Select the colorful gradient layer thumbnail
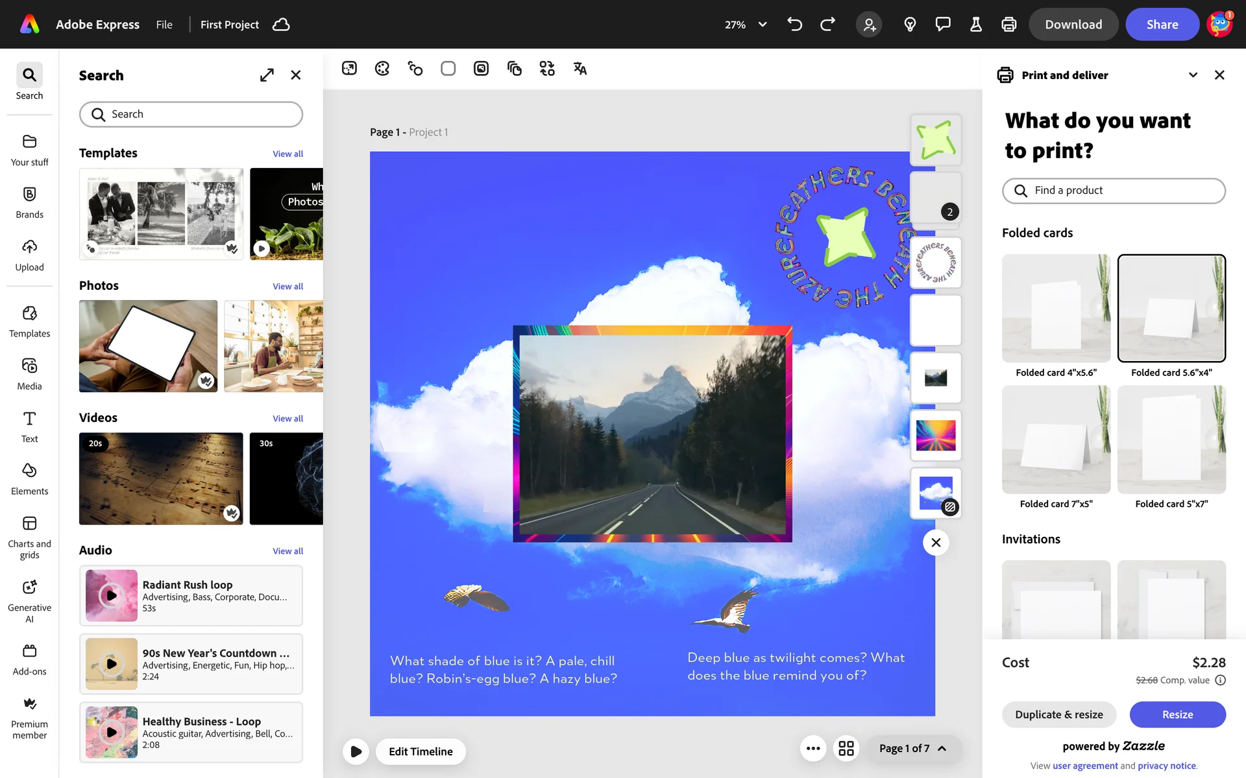Image resolution: width=1246 pixels, height=778 pixels. point(935,435)
